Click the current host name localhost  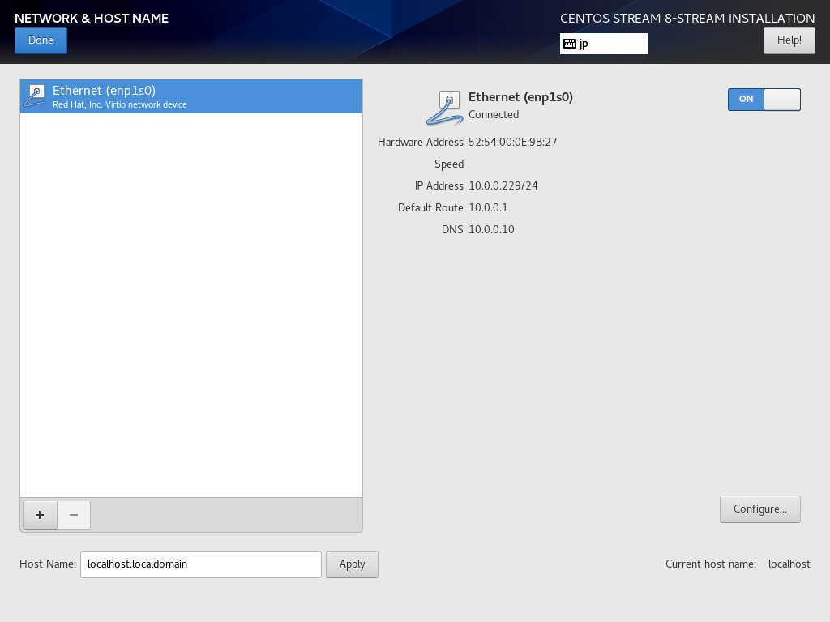tap(789, 564)
